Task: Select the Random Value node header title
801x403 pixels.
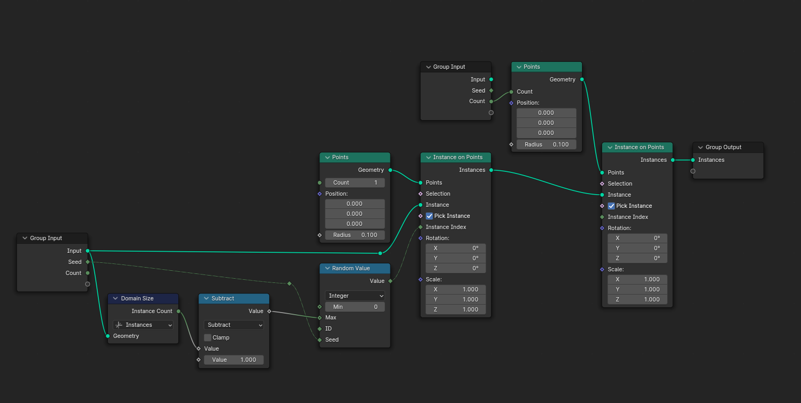Action: point(351,268)
